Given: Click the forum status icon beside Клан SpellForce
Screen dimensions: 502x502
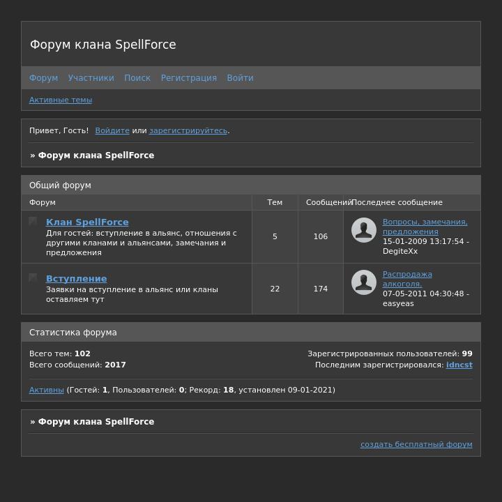Looking at the screenshot, I should coord(33,221).
